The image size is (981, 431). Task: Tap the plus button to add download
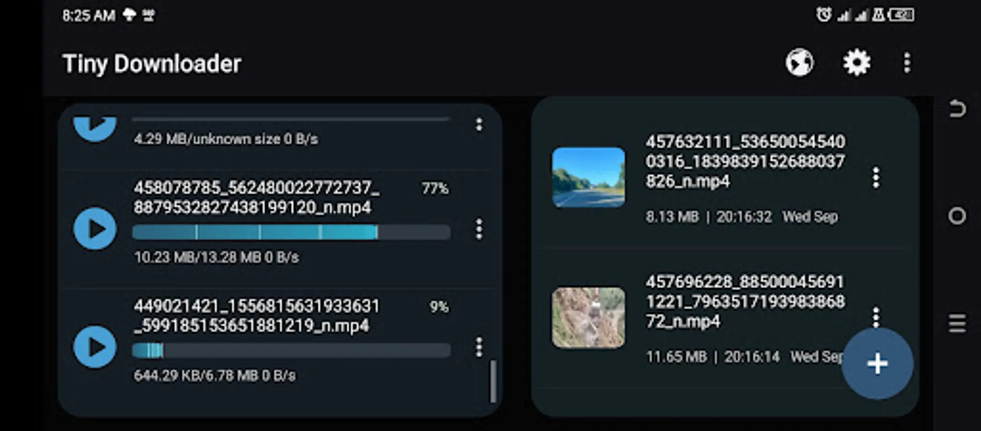click(877, 364)
